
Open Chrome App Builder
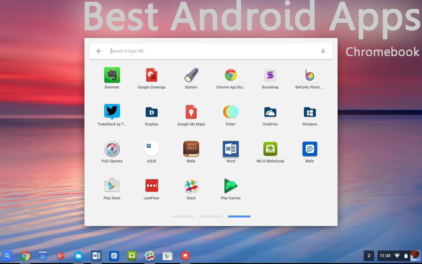(231, 75)
